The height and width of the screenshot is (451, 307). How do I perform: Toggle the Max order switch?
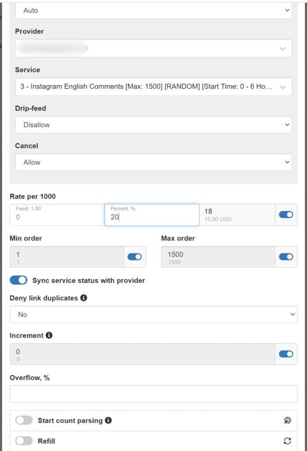[x=286, y=257]
